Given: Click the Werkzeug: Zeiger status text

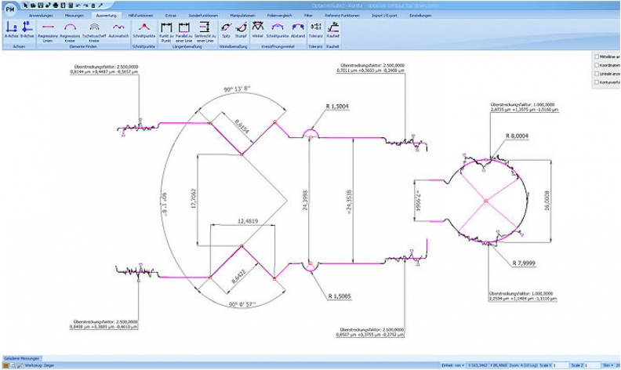Looking at the screenshot, I should pyautogui.click(x=40, y=365).
